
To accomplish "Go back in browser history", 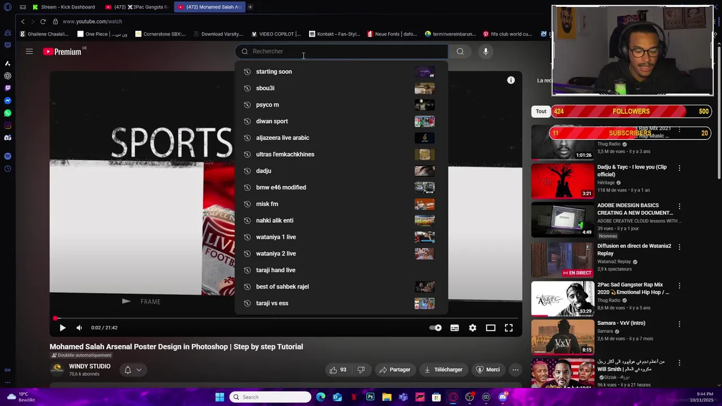I will 23,21.
